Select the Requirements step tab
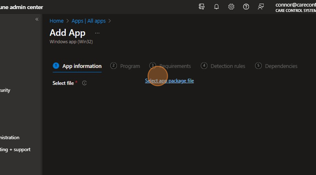 pos(170,66)
